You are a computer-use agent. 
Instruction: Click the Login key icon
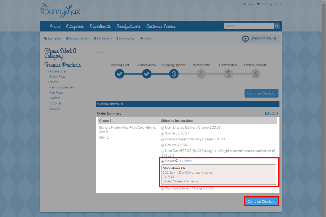pyautogui.click(x=244, y=4)
